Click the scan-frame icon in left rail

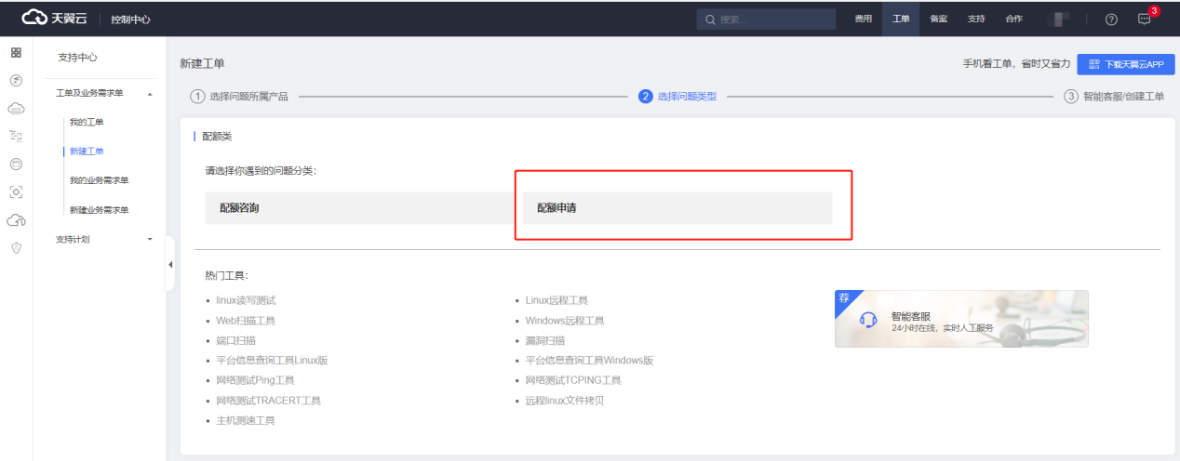pyautogui.click(x=16, y=192)
